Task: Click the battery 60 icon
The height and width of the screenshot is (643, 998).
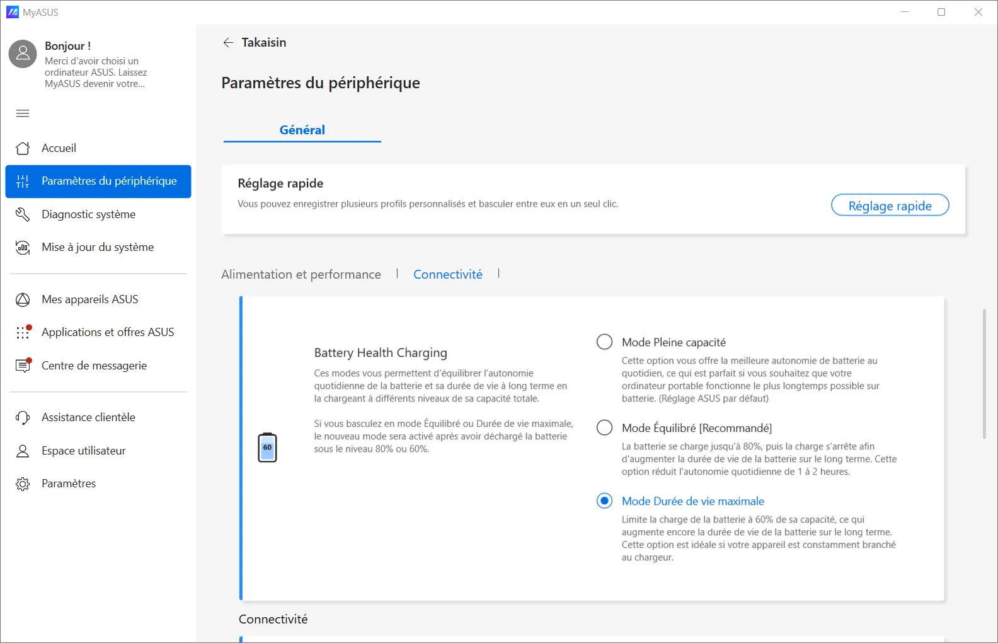Action: click(x=267, y=448)
